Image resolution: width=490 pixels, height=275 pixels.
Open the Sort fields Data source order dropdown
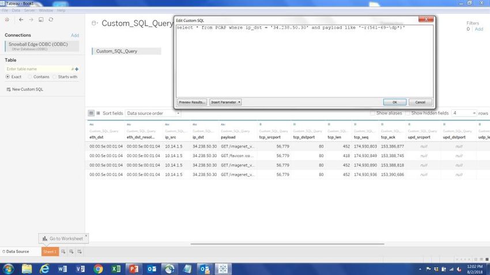(153, 113)
